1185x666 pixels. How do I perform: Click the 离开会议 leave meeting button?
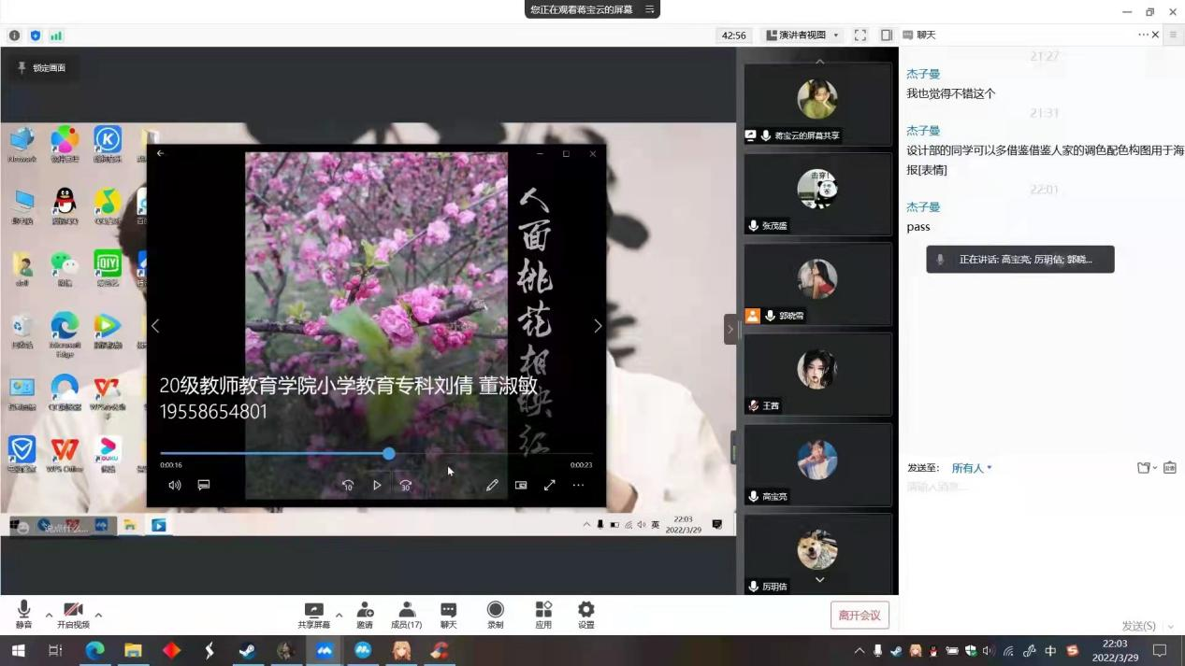(860, 615)
